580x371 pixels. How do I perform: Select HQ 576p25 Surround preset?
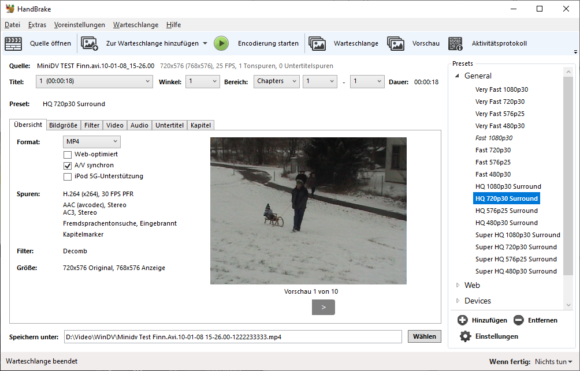tap(507, 211)
